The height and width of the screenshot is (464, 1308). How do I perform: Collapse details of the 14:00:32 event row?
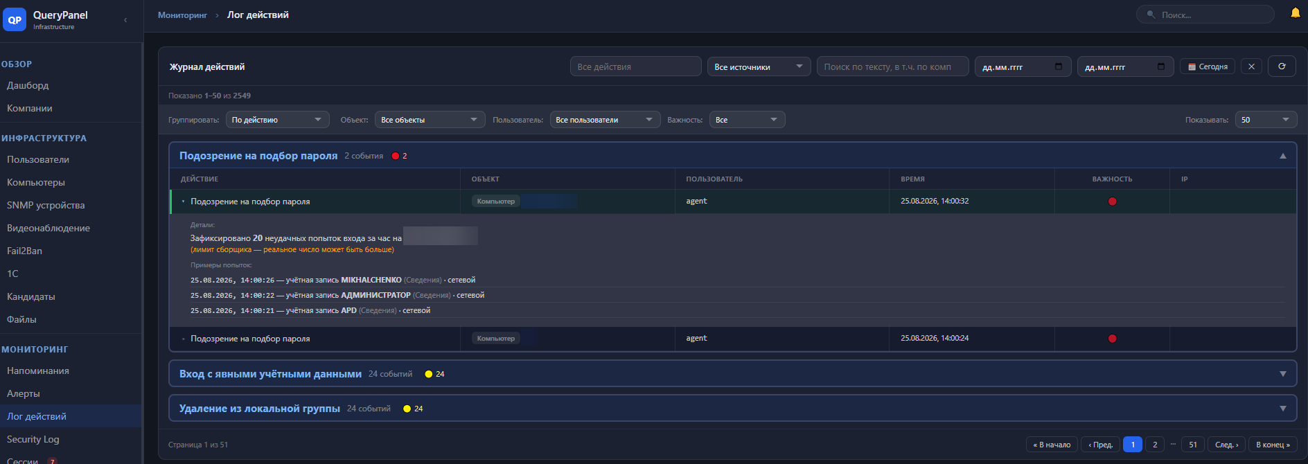tap(184, 202)
